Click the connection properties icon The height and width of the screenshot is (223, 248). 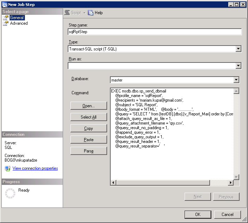tap(7, 168)
